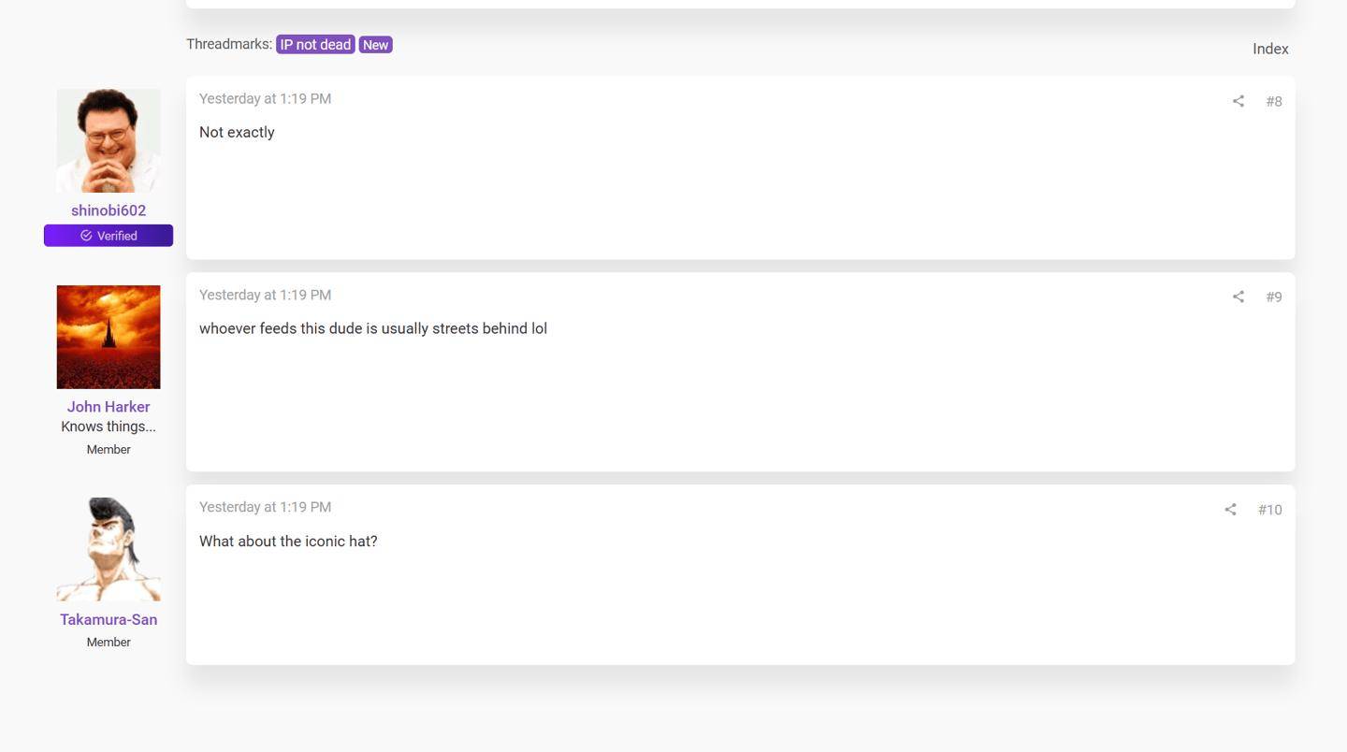
Task: Click post number #10 permalink
Action: (1269, 510)
